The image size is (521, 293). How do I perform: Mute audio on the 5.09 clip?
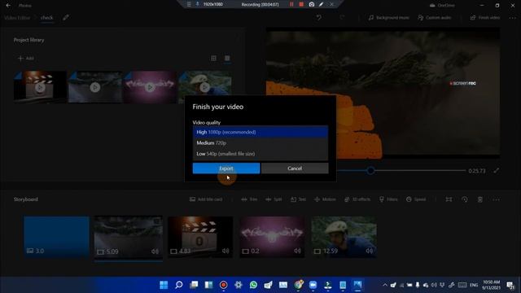coord(155,251)
